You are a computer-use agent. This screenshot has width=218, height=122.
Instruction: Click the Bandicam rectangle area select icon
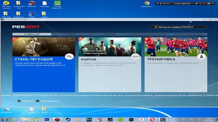168,4
